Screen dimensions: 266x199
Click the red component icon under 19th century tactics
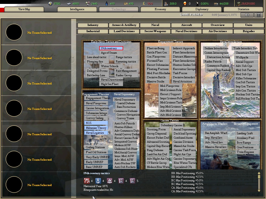pos(87,181)
